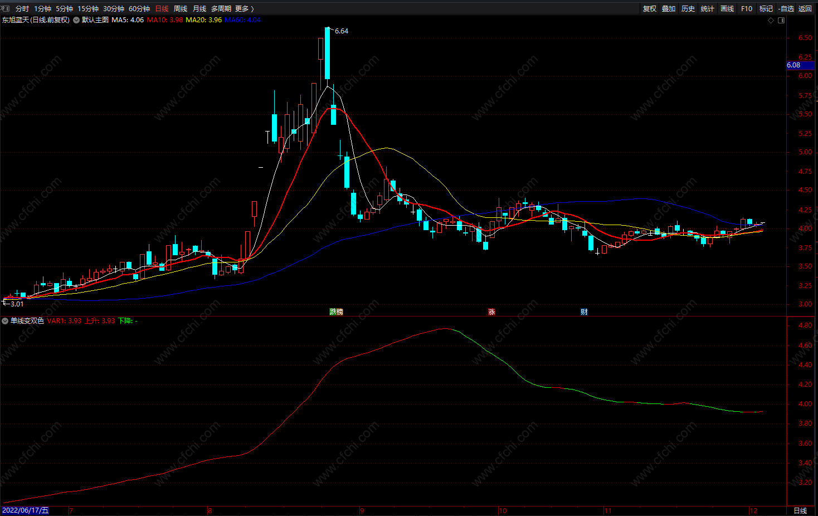Click the 4.80 level on indicator axis
The height and width of the screenshot is (516, 818).
(x=805, y=325)
